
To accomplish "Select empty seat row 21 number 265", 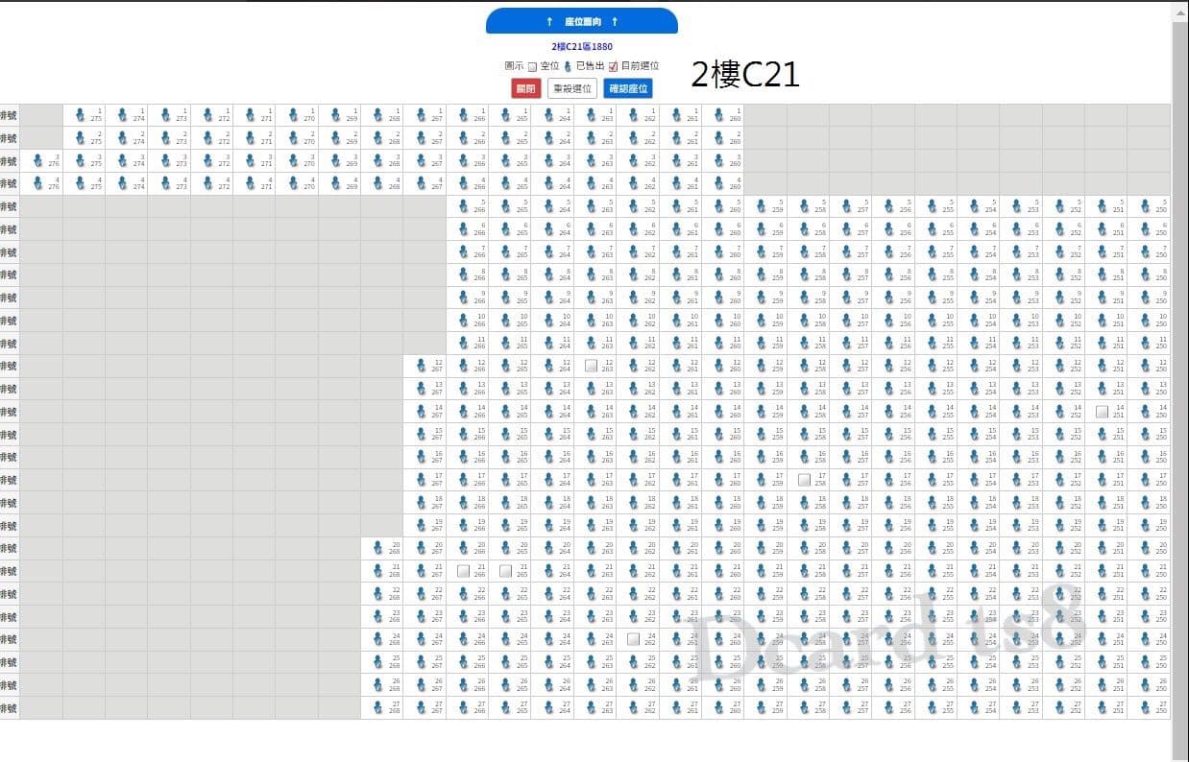I will pos(506,571).
